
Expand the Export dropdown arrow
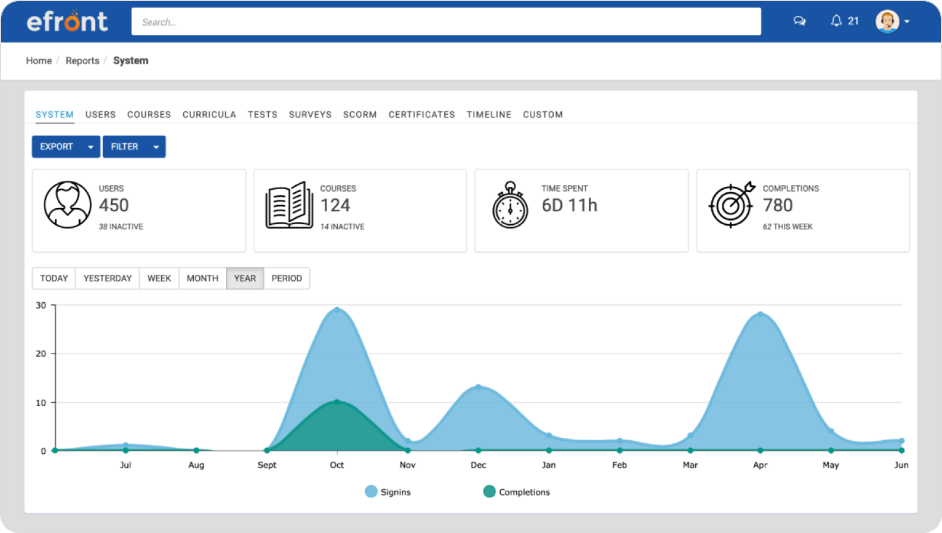click(90, 147)
